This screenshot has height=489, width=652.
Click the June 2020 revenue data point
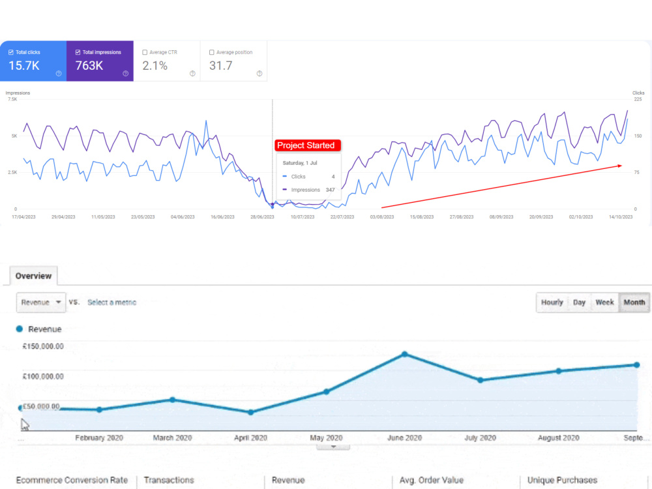405,354
